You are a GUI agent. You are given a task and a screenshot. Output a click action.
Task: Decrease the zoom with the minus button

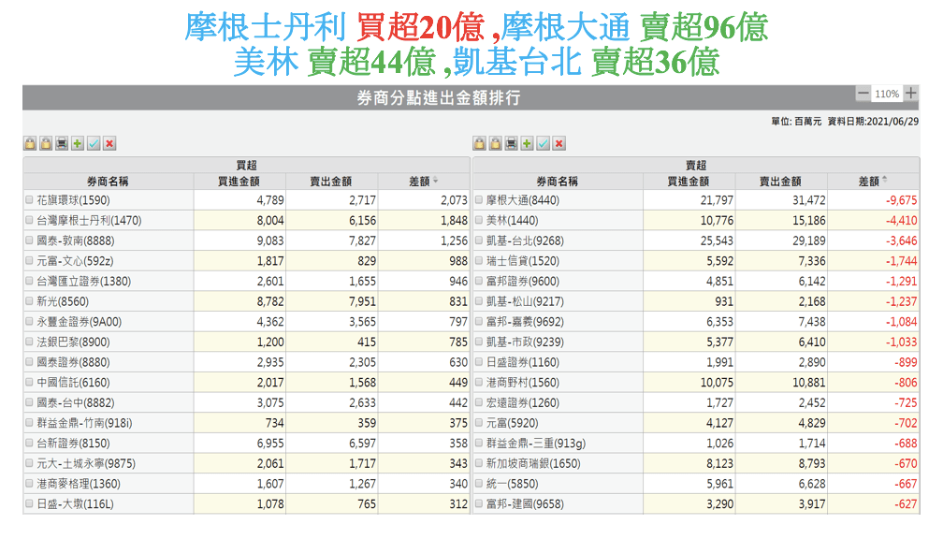tap(863, 94)
